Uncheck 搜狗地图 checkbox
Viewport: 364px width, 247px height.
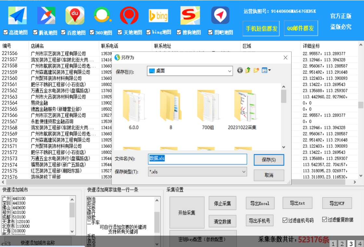point(179,32)
